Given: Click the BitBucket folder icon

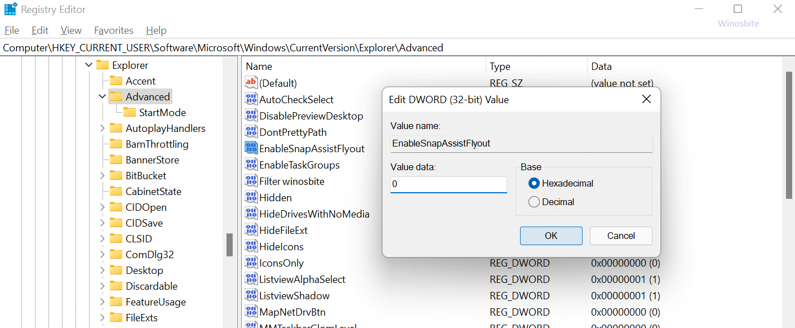Looking at the screenshot, I should coord(116,176).
